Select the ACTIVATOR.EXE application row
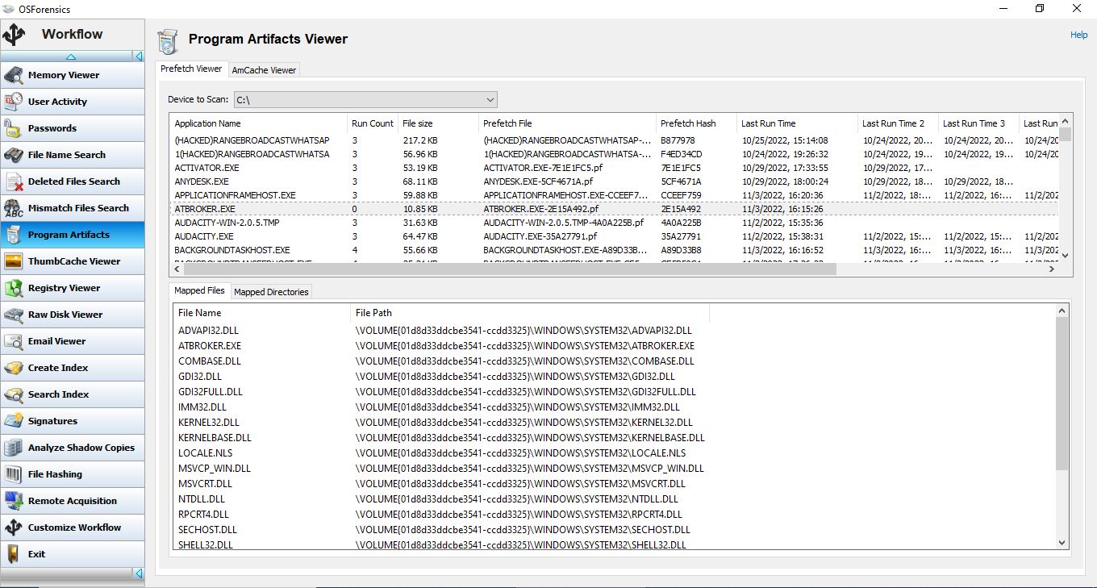Image resolution: width=1097 pixels, height=588 pixels. [614, 168]
